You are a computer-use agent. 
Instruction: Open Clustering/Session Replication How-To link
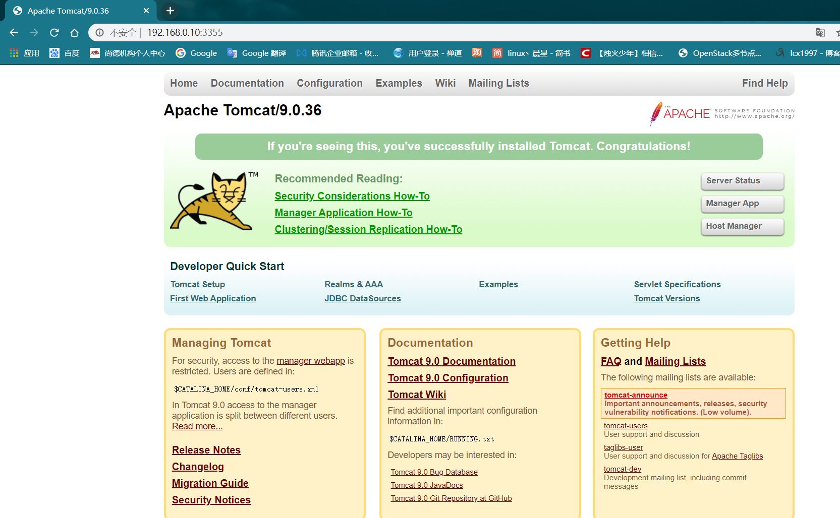tap(368, 229)
